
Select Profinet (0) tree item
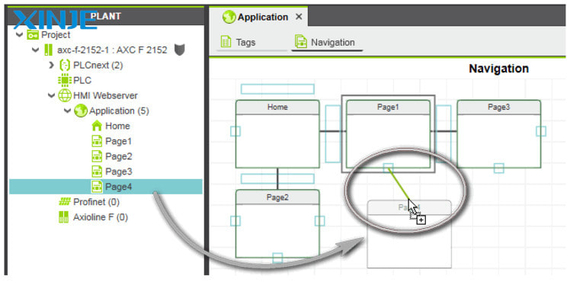[x=96, y=202]
